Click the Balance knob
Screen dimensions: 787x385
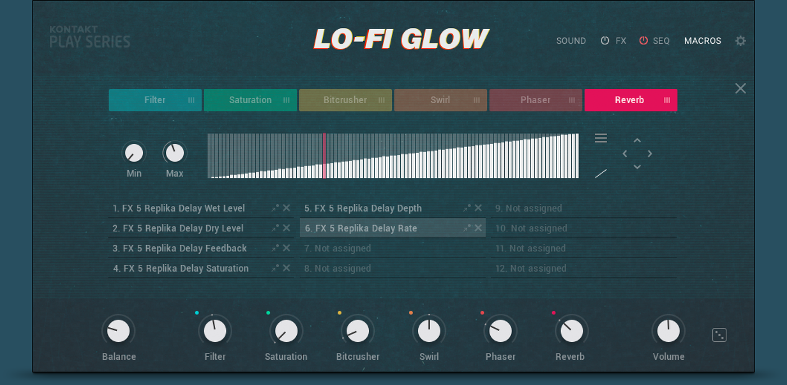[118, 331]
